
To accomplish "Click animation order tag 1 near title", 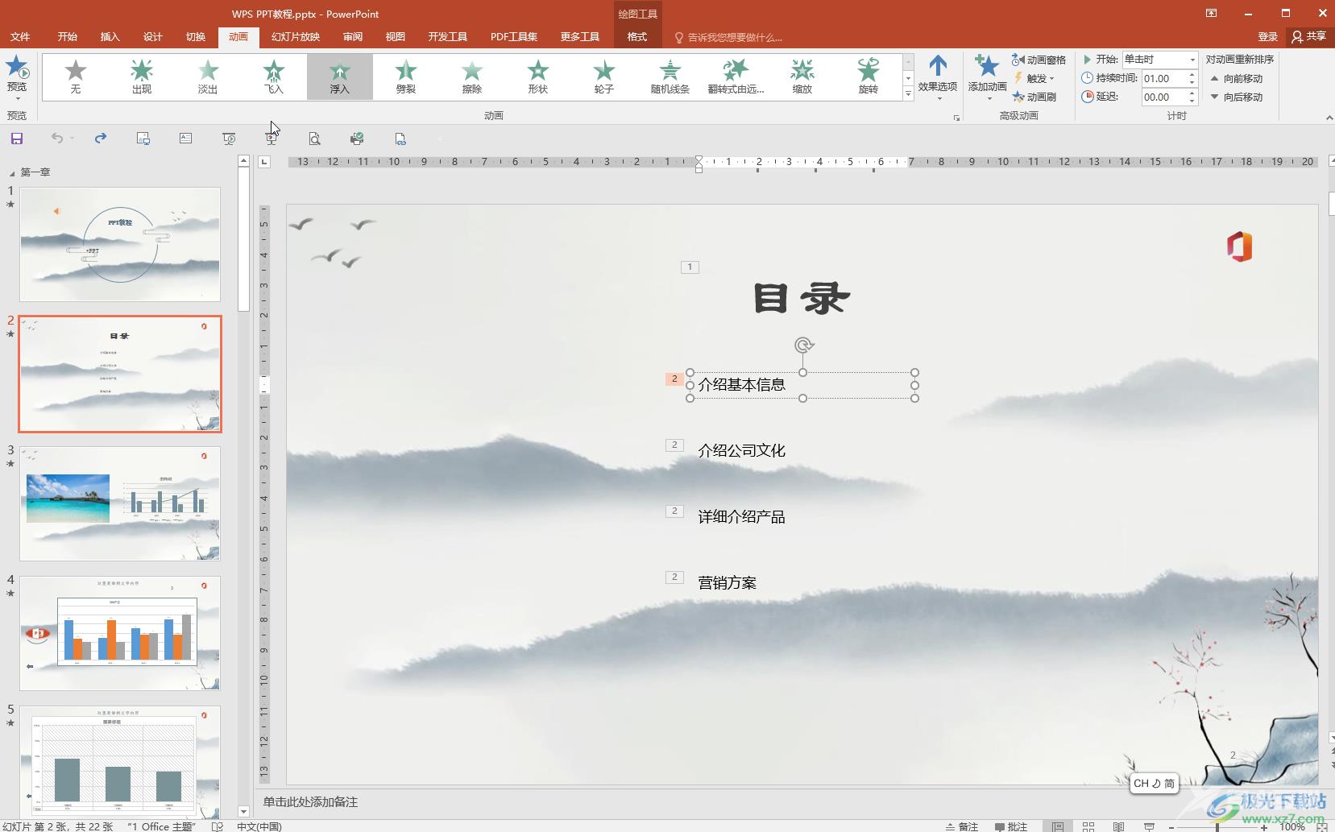I will pyautogui.click(x=690, y=267).
